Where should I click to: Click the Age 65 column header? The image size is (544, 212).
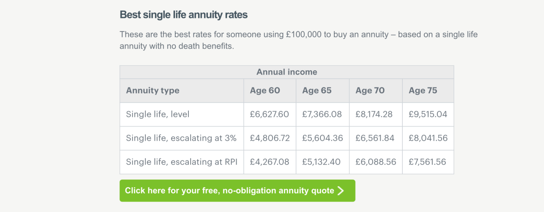click(x=317, y=90)
